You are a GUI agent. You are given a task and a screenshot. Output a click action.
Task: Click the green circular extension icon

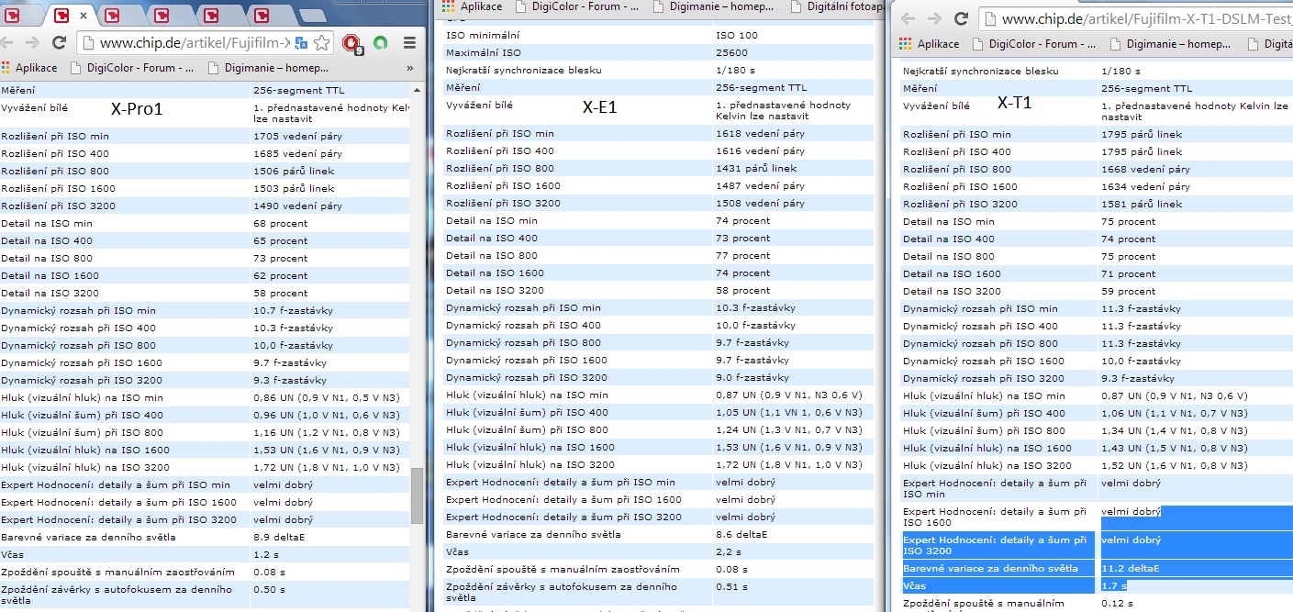pos(380,42)
